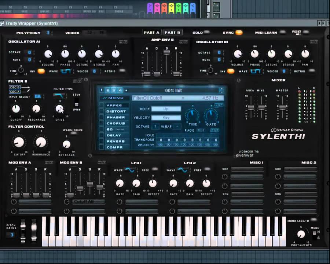Click the 001: Init preset name
330x264 pixels.
173,91
